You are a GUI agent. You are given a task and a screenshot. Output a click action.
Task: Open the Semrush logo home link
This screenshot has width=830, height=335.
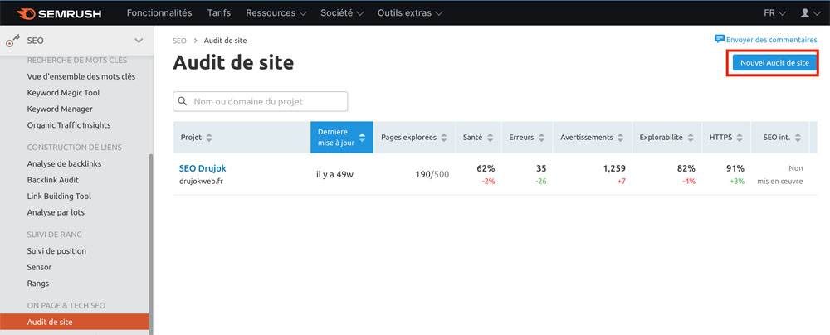point(59,13)
